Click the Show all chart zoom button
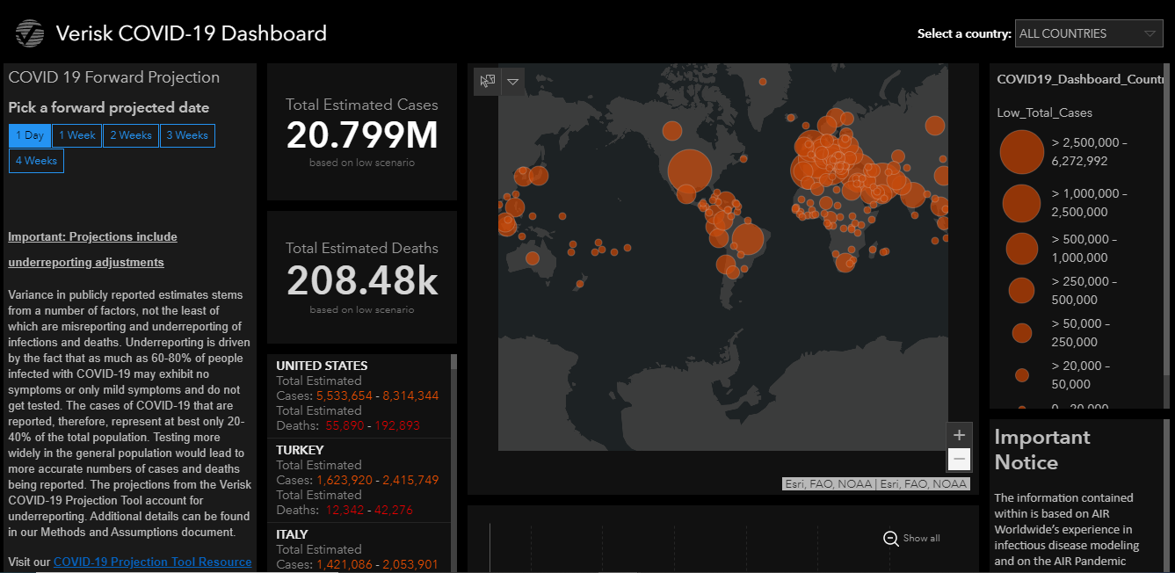 [x=911, y=538]
